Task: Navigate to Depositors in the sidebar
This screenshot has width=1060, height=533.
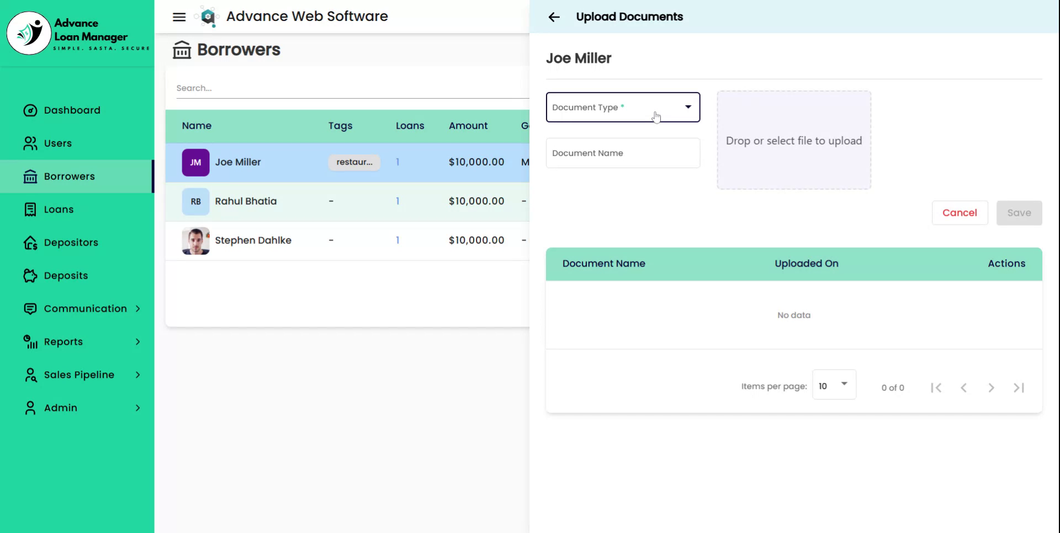Action: (x=71, y=243)
